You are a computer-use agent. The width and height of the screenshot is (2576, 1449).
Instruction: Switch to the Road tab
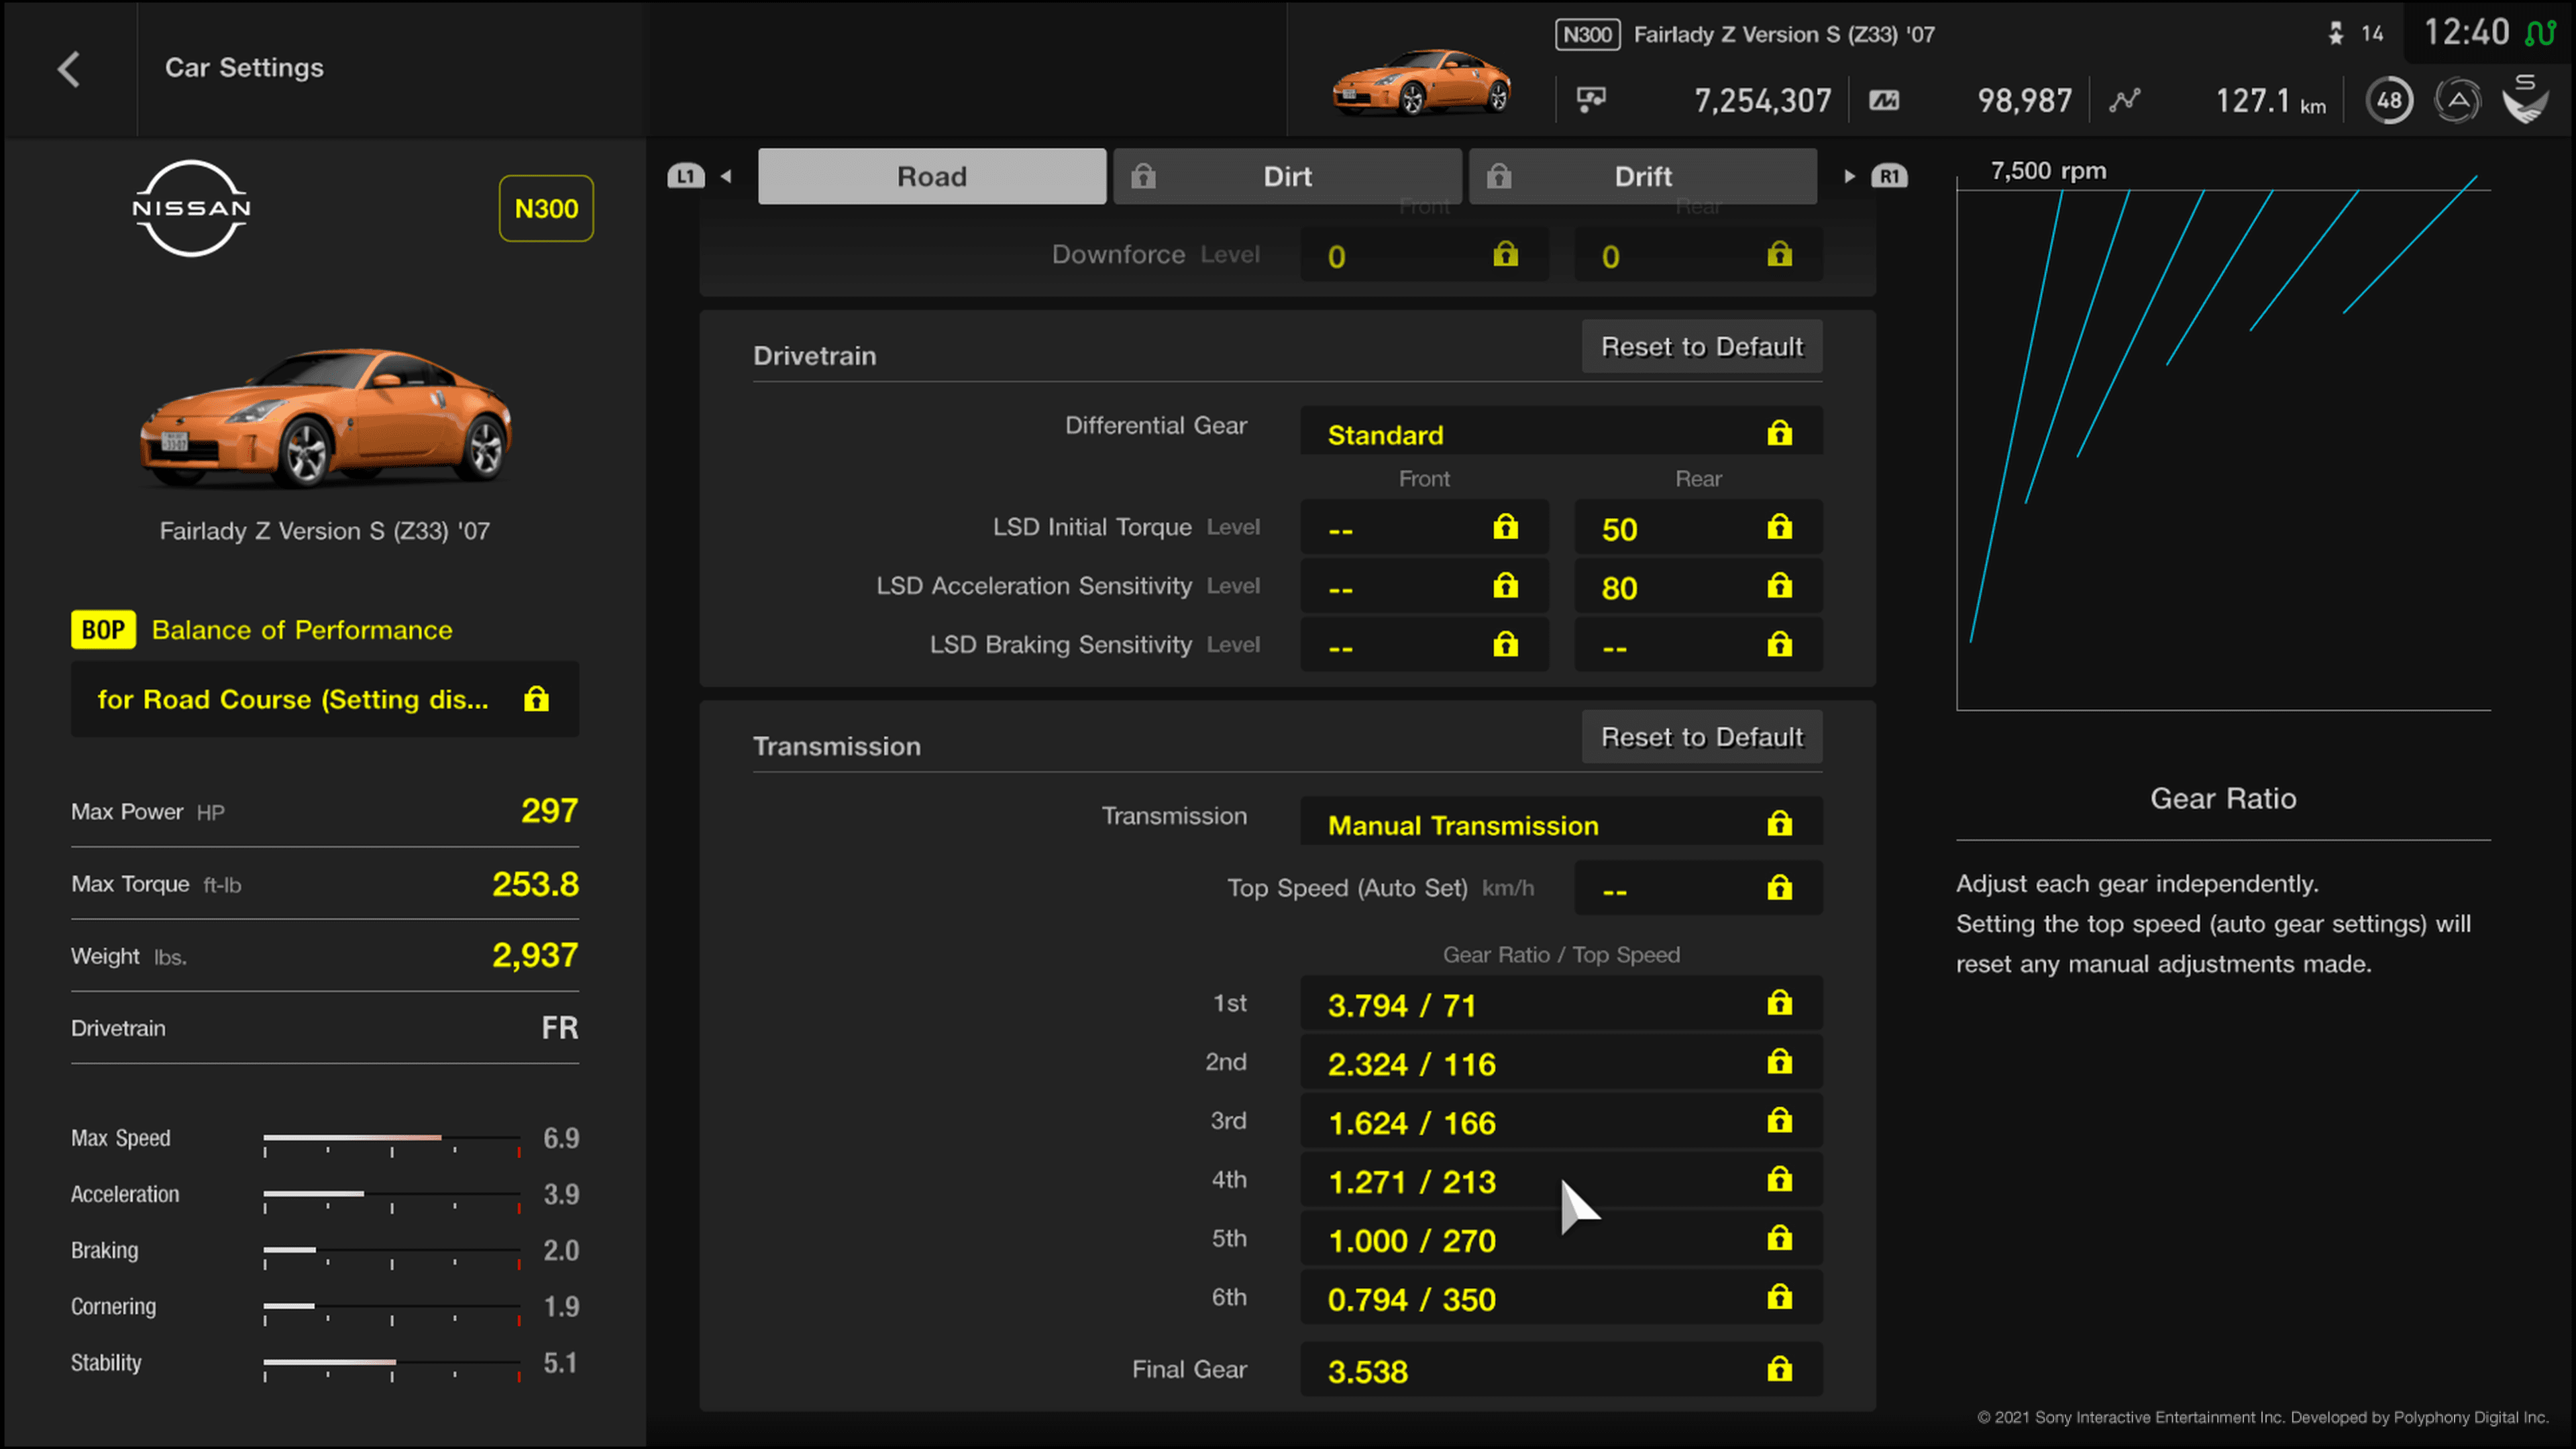[x=932, y=176]
